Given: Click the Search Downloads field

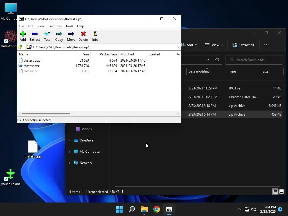Looking at the screenshot, I should pyautogui.click(x=254, y=60).
